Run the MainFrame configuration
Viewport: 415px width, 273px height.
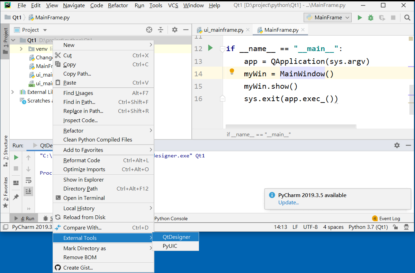359,18
